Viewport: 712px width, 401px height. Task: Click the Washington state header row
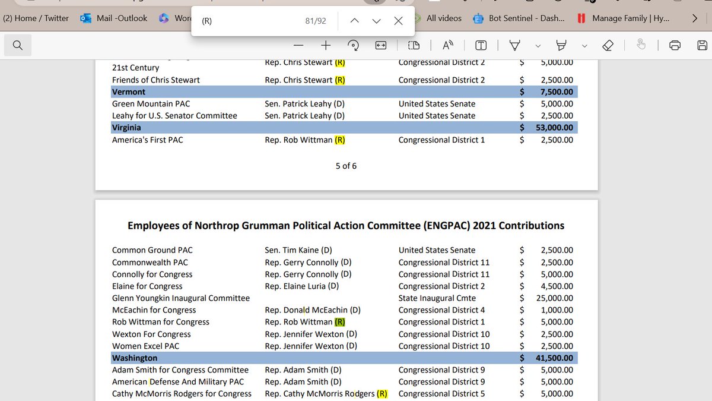[x=344, y=358]
